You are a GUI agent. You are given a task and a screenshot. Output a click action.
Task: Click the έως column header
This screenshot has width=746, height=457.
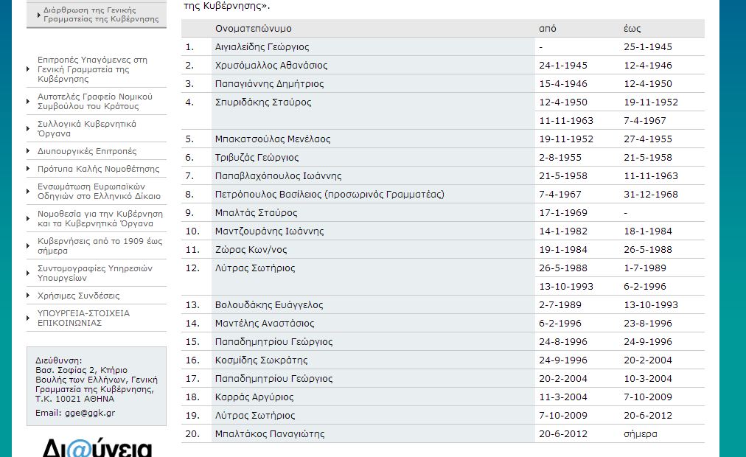pyautogui.click(x=632, y=29)
